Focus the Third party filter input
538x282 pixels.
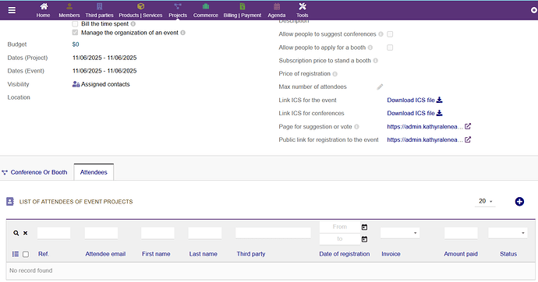point(273,233)
